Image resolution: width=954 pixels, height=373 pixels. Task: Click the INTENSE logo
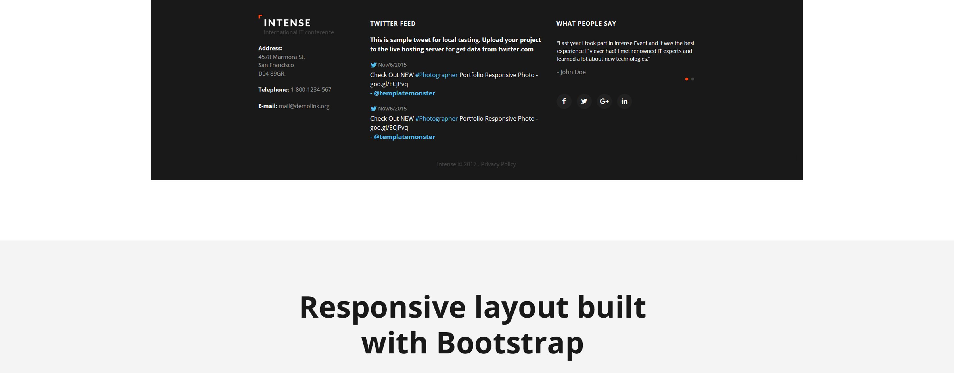click(284, 23)
